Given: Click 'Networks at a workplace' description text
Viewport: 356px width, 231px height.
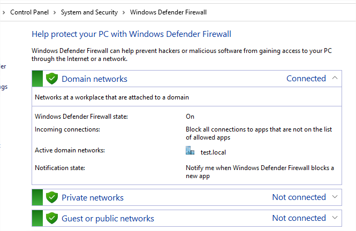Looking at the screenshot, I should tap(112, 97).
